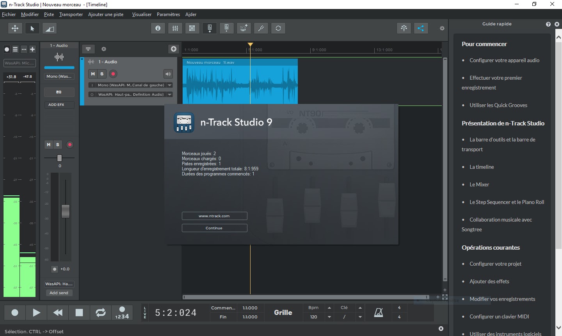The width and height of the screenshot is (562, 336).
Task: Click the Songtree share icon
Action: pos(421,28)
